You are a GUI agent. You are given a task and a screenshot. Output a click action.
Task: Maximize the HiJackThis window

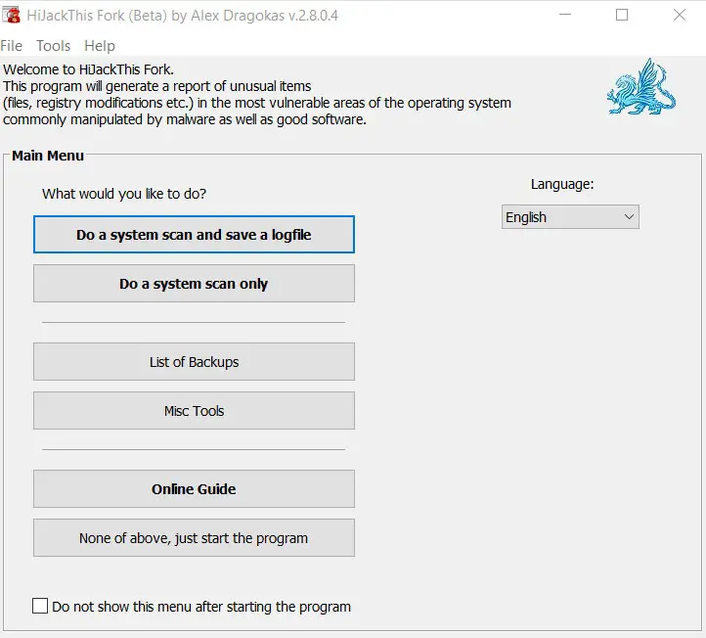pos(622,15)
